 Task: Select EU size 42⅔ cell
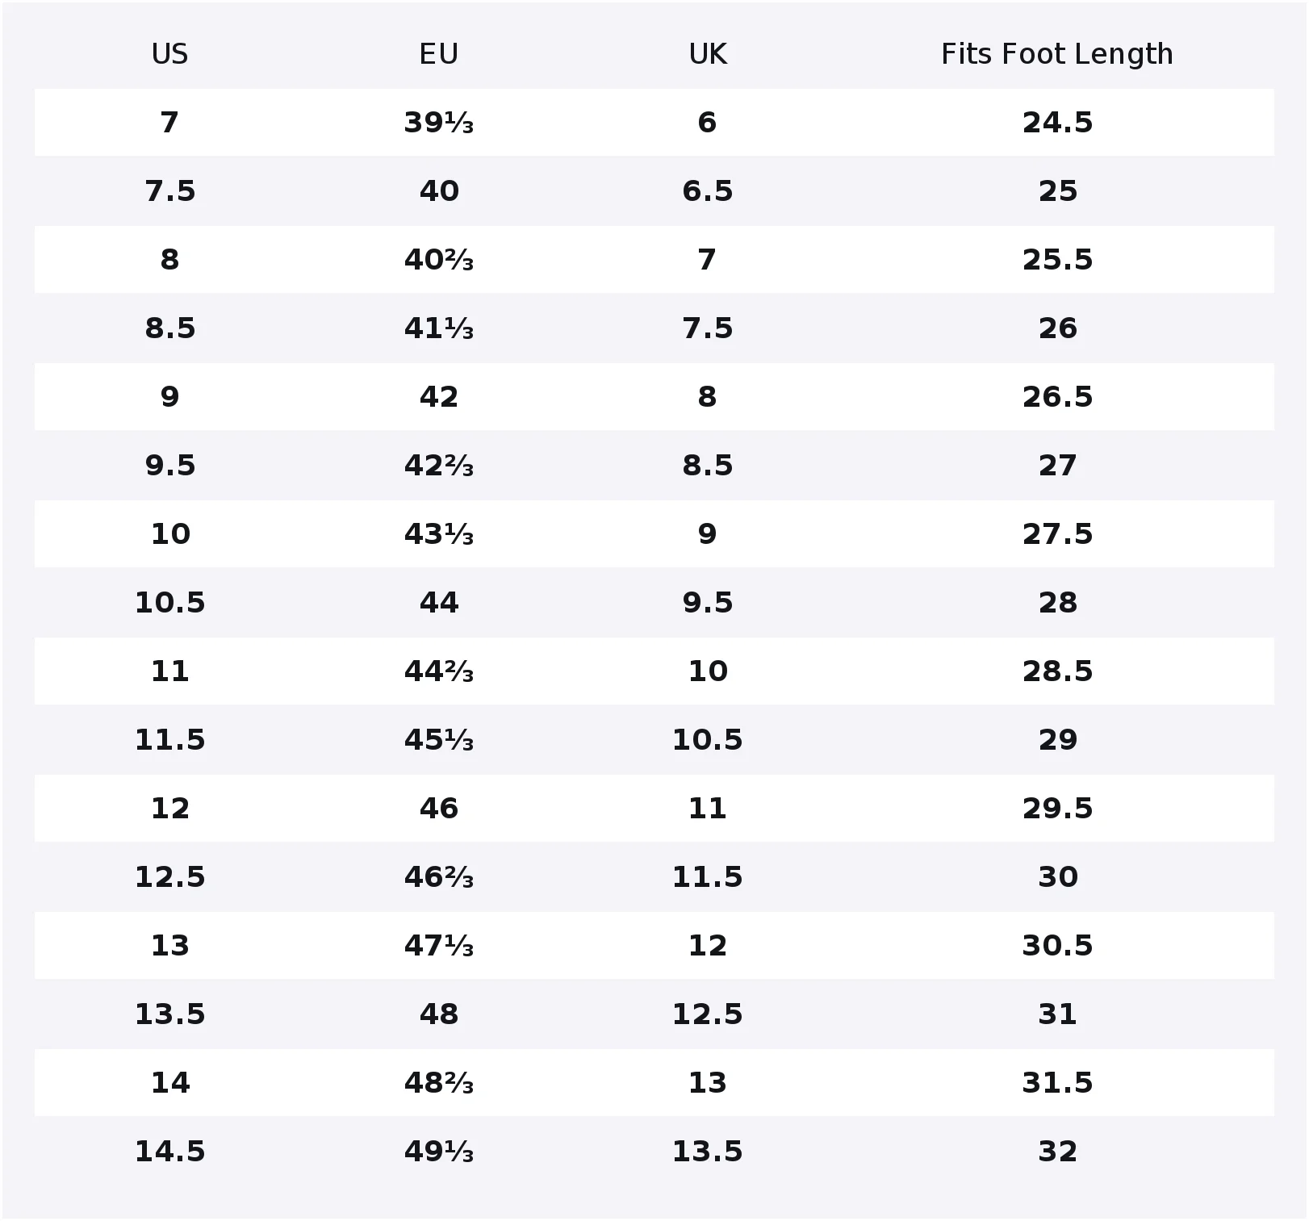[438, 466]
